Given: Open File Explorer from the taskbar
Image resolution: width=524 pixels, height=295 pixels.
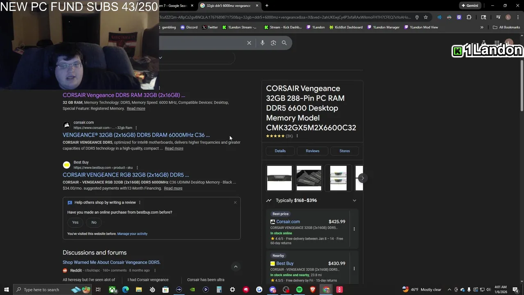Looking at the screenshot, I should [x=139, y=290].
